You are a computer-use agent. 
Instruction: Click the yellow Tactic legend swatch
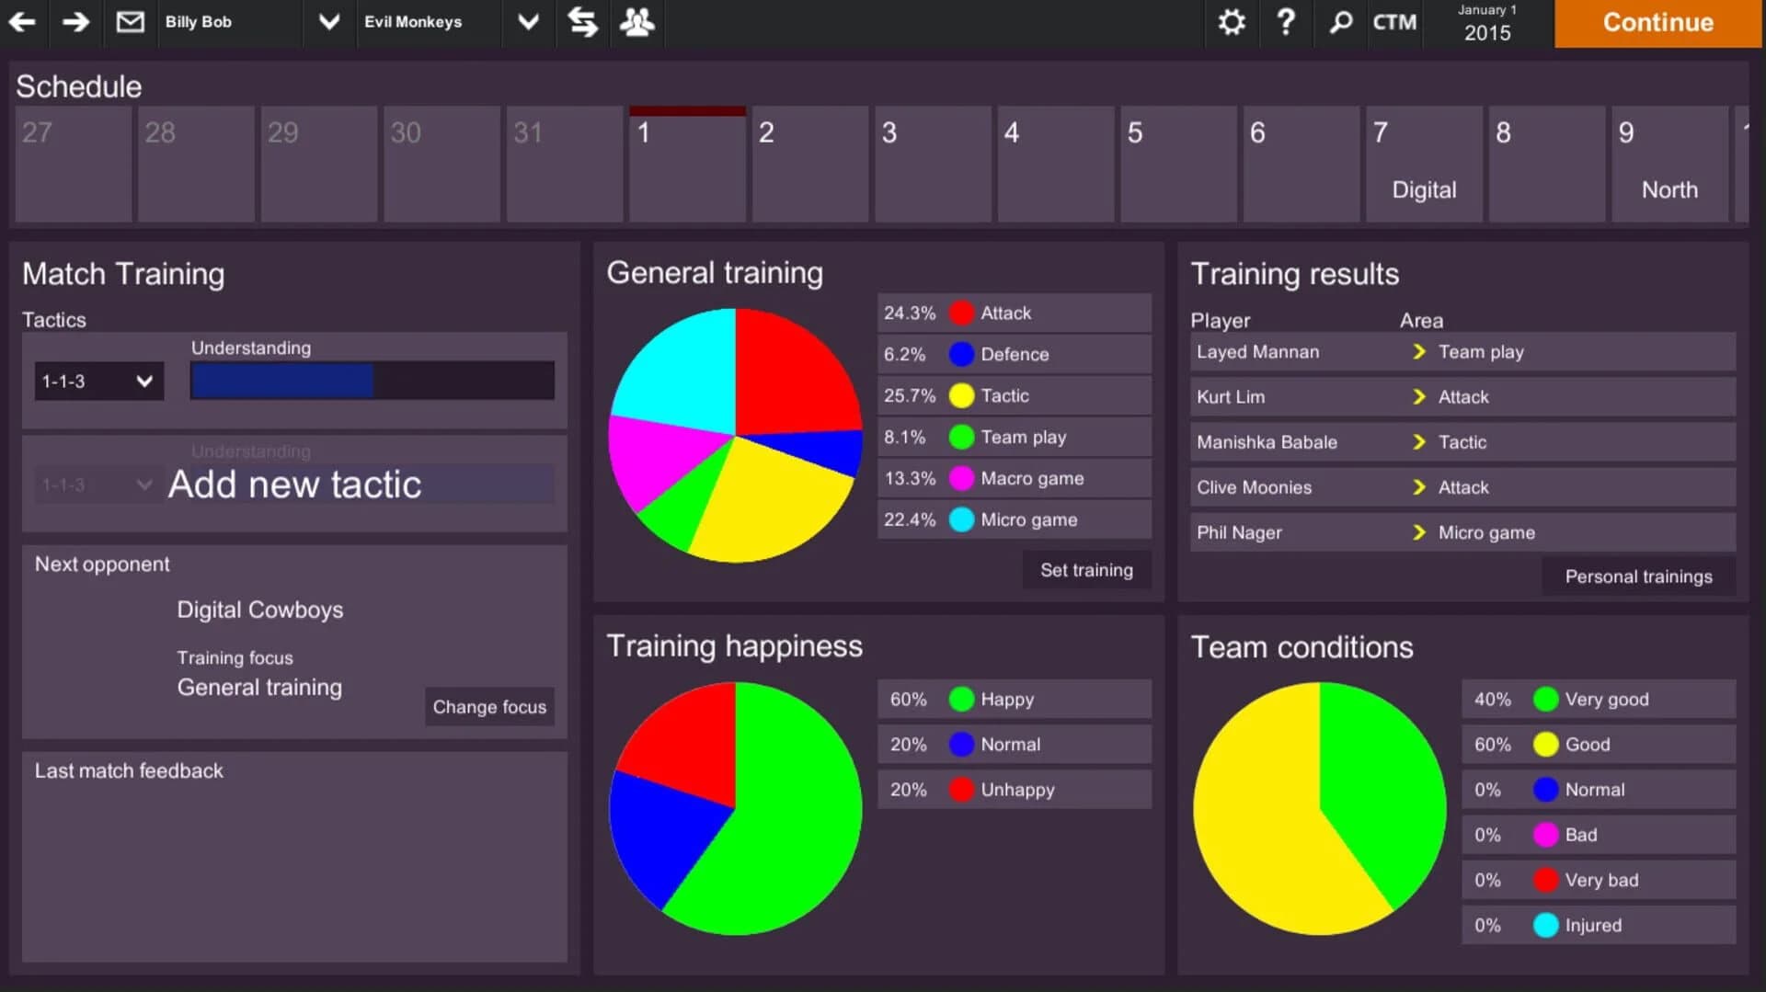coord(960,395)
